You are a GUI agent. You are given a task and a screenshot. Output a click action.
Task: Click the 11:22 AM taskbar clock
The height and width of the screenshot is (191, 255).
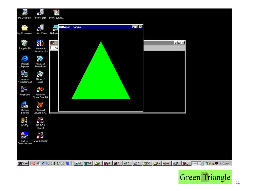225,163
